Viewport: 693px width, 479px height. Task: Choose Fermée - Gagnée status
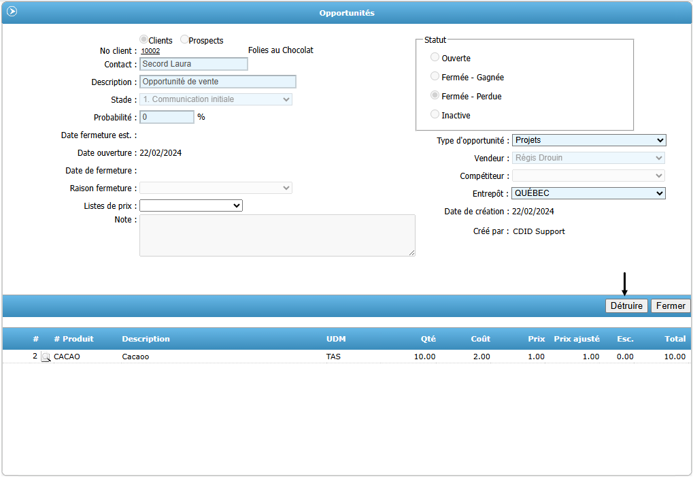435,77
